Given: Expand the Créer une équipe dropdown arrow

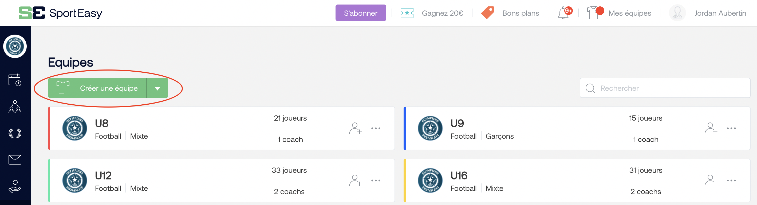Looking at the screenshot, I should 157,88.
